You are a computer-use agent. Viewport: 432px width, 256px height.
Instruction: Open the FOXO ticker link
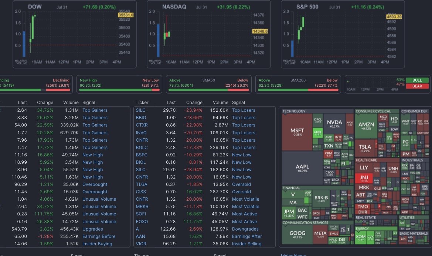(142, 222)
